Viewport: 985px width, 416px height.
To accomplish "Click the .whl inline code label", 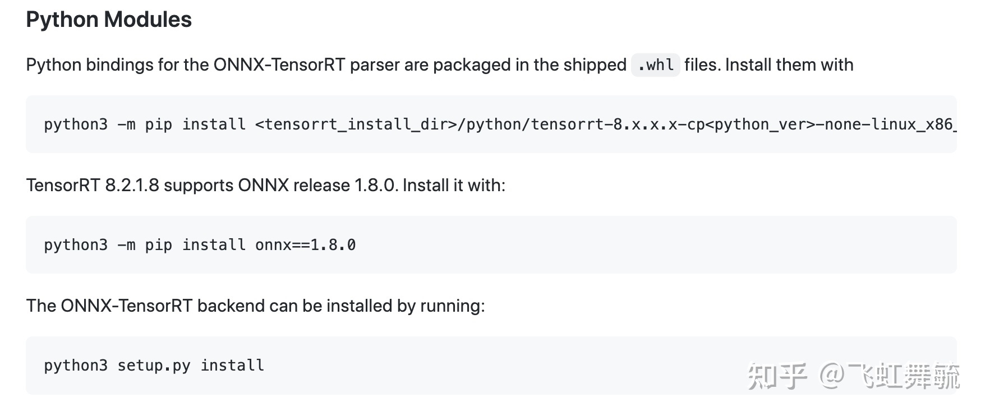I will (x=655, y=65).
